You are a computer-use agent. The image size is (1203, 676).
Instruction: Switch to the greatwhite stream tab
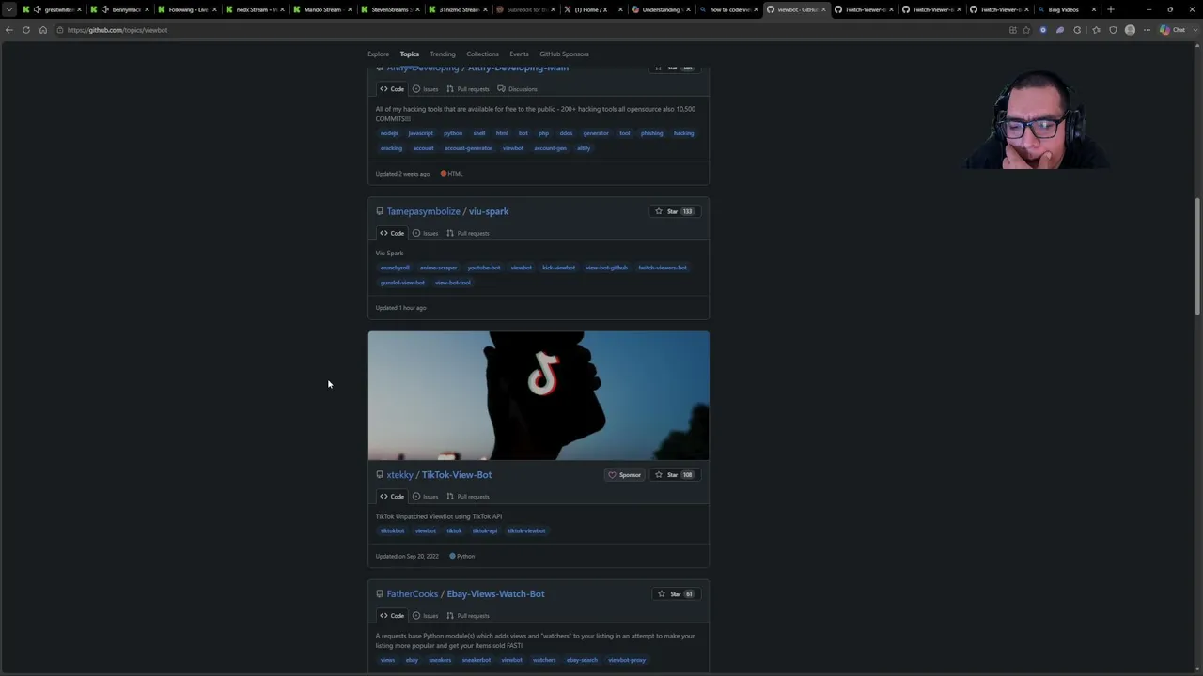tap(53, 9)
